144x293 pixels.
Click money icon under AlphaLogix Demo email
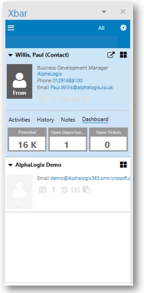click(x=75, y=190)
